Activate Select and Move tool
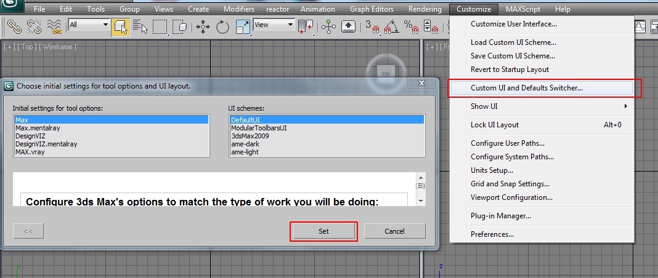Viewport: 658px width, 278px height. coord(203,27)
